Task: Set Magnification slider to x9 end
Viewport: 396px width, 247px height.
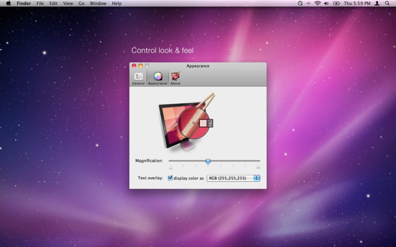Action: click(259, 161)
